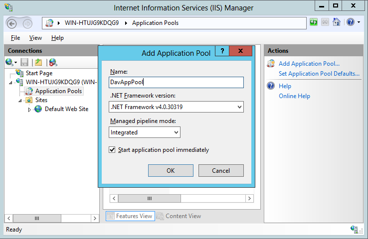
Task: Open the Help question mark icon in toolbar
Action: pyautogui.click(x=351, y=22)
